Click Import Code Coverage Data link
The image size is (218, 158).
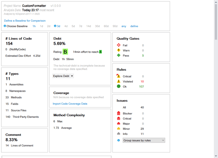[x=70, y=104]
